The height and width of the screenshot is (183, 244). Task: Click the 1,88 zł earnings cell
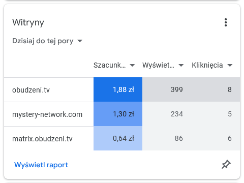118,89
